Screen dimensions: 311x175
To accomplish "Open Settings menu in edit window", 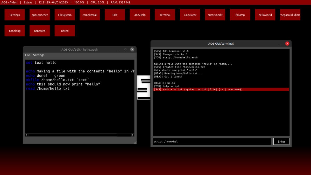I will [39, 55].
